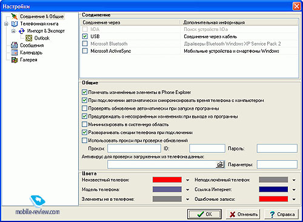Click the Дополнительная информация column header
The image size is (303, 222).
[x=239, y=22]
